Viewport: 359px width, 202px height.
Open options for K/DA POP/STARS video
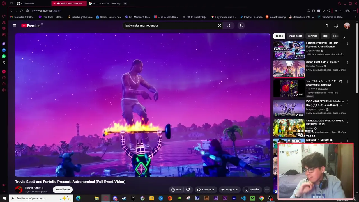tap(347, 102)
